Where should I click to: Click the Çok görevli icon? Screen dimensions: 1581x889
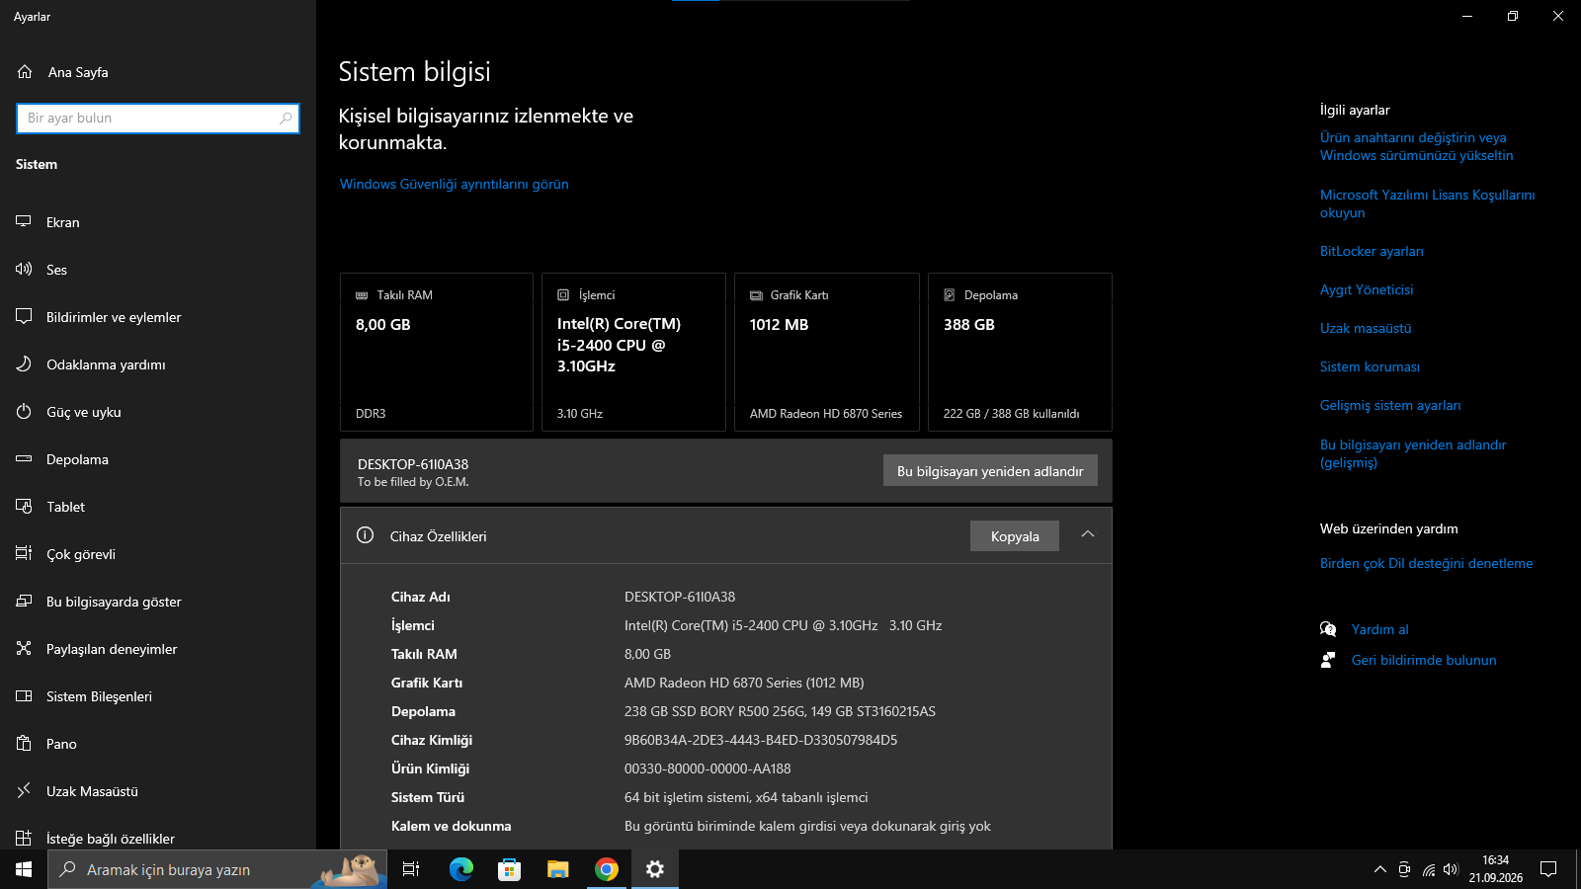(24, 553)
